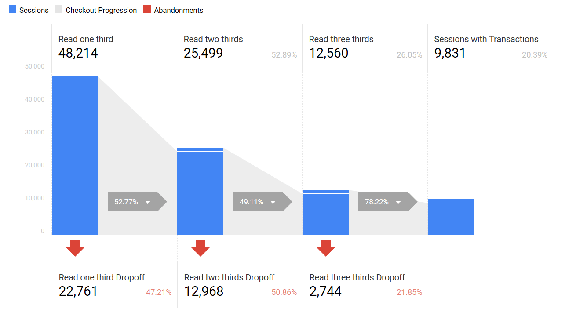The image size is (565, 316).
Task: Select the Read three thirds blue bar
Action: [326, 213]
